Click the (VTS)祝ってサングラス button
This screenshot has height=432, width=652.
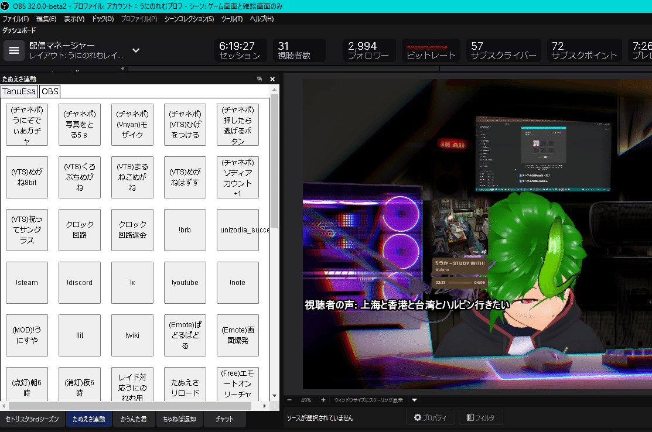(x=27, y=230)
